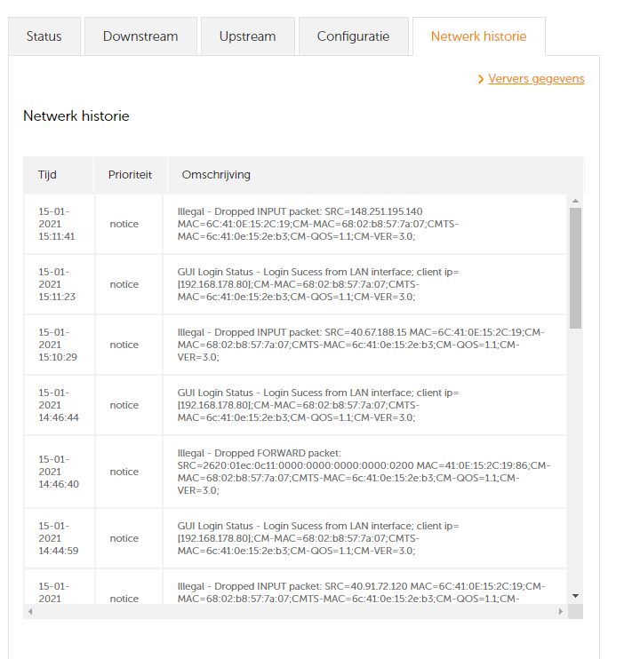Click the dropped FORWARD packet description at 14:46:40
Image resolution: width=640 pixels, height=659 pixels.
tap(364, 472)
